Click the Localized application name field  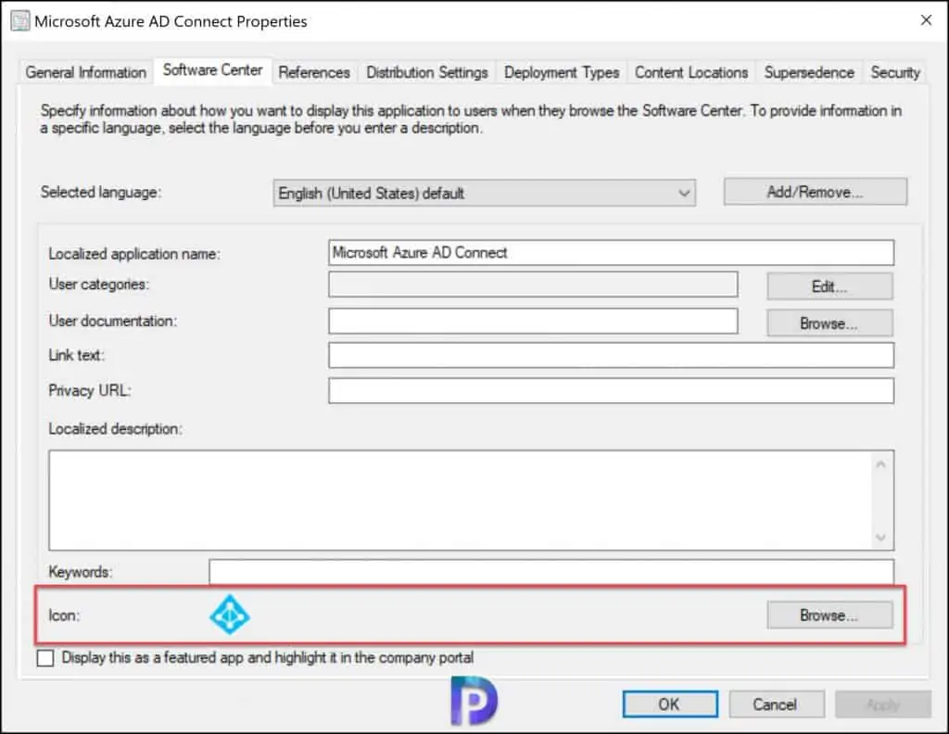pyautogui.click(x=612, y=252)
